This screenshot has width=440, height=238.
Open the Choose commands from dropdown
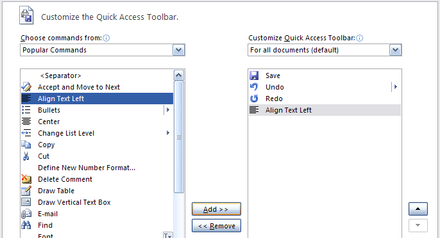(x=178, y=50)
